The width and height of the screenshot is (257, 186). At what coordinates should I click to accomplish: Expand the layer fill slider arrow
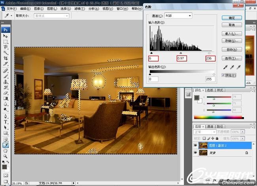pyautogui.click(x=243, y=139)
